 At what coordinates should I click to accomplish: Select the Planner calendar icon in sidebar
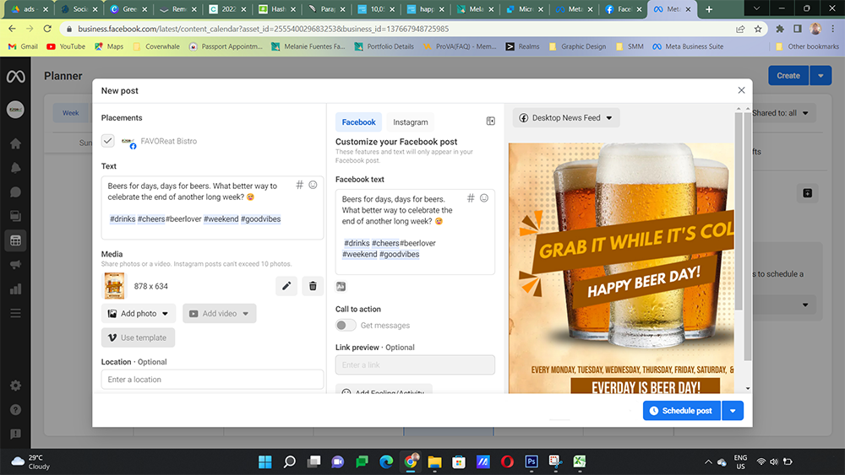(x=15, y=240)
